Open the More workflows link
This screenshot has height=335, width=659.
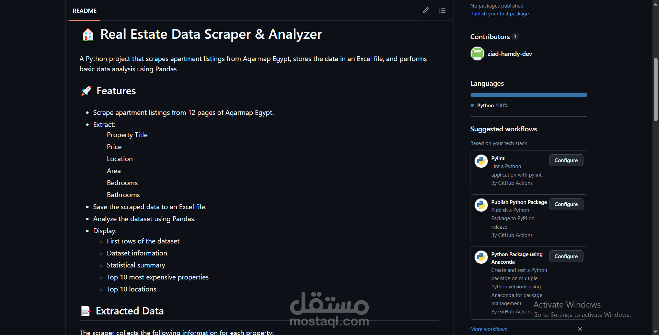(x=488, y=329)
